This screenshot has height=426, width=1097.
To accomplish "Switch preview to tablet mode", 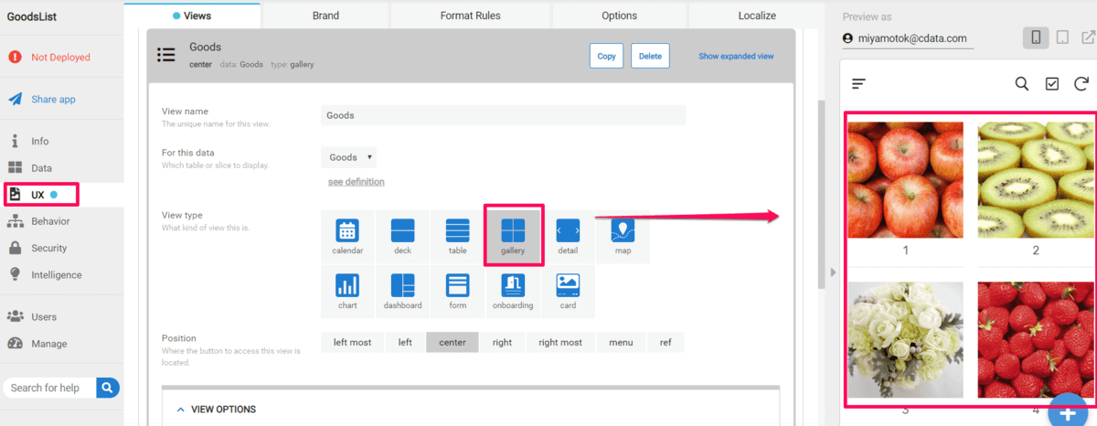I will (1062, 37).
